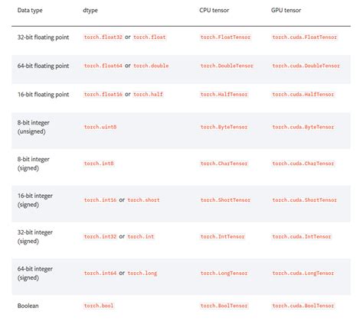Click torch.FloatTensor in CPU tensor column
The width and height of the screenshot is (363, 321).
point(225,37)
